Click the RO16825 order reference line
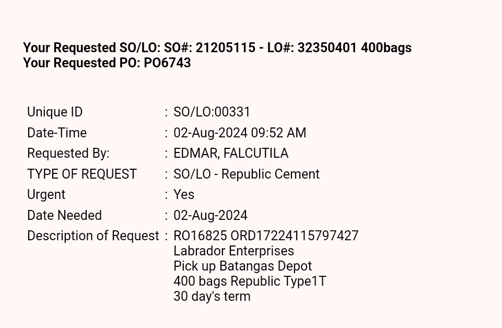 [266, 236]
